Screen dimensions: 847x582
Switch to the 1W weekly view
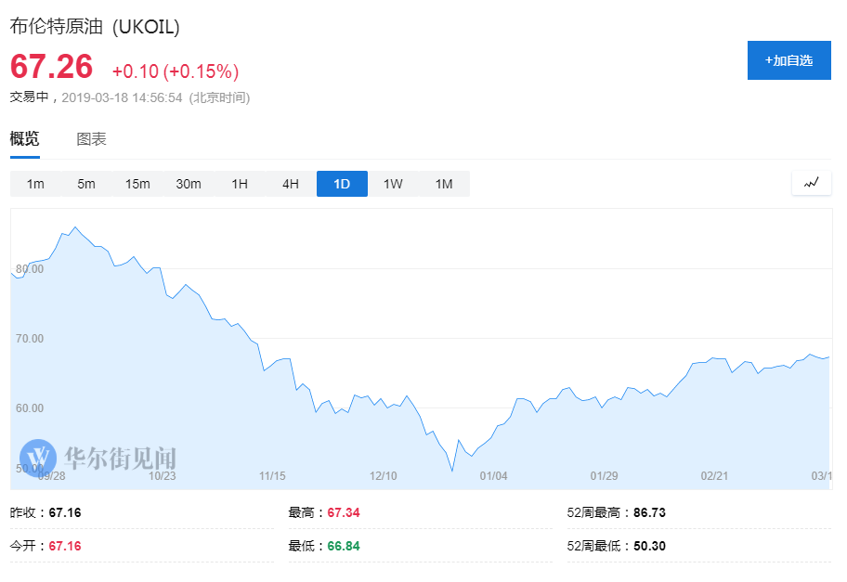point(393,184)
